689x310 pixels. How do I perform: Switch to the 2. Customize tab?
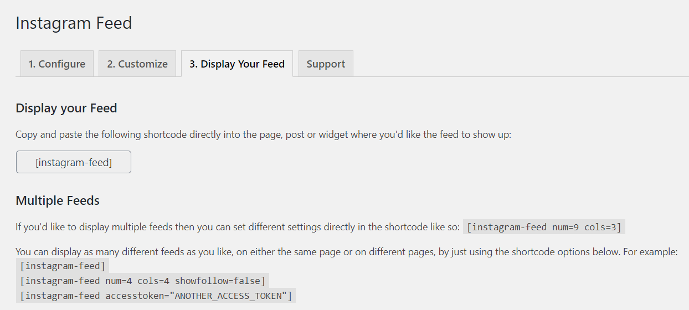point(137,64)
